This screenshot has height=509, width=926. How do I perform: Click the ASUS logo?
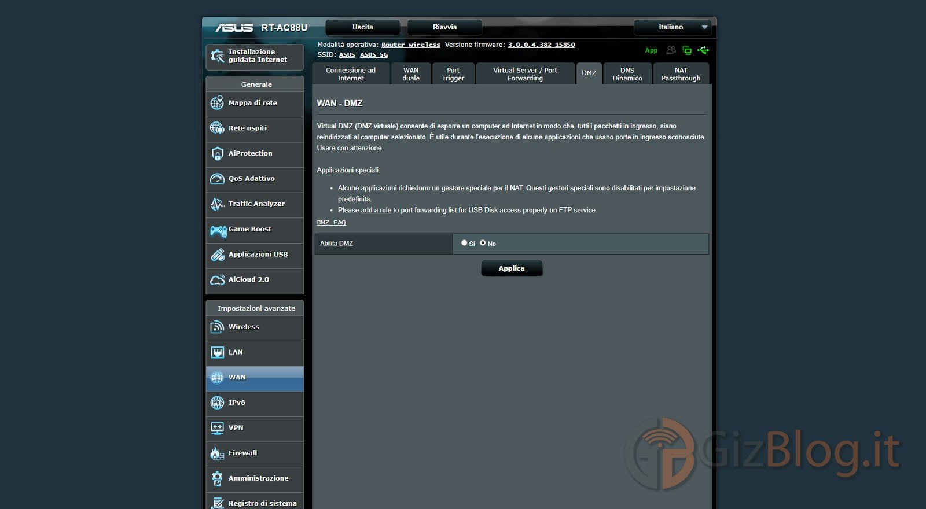point(234,28)
